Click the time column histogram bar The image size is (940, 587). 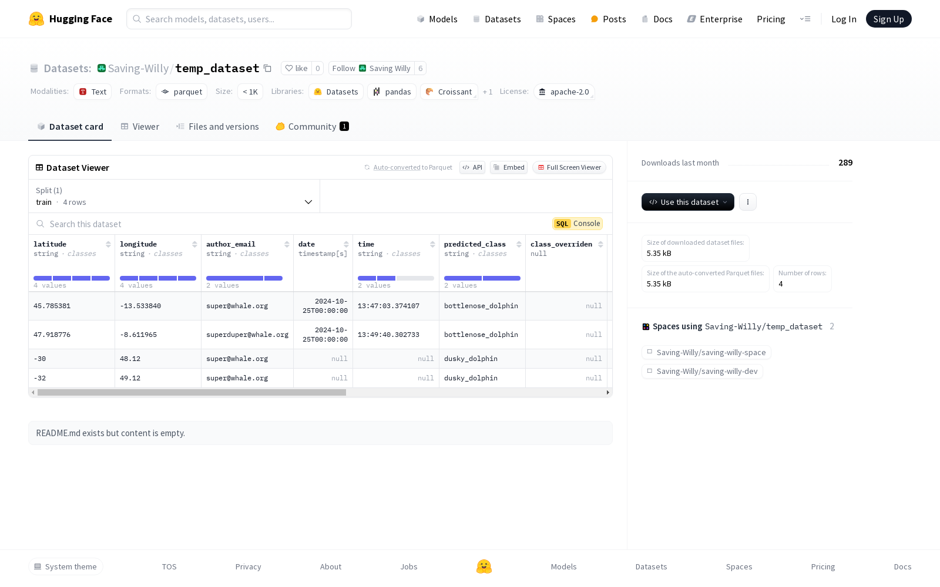point(396,278)
